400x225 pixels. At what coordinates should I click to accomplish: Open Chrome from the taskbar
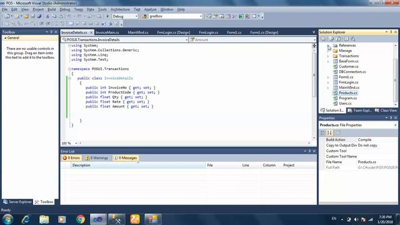point(81,219)
